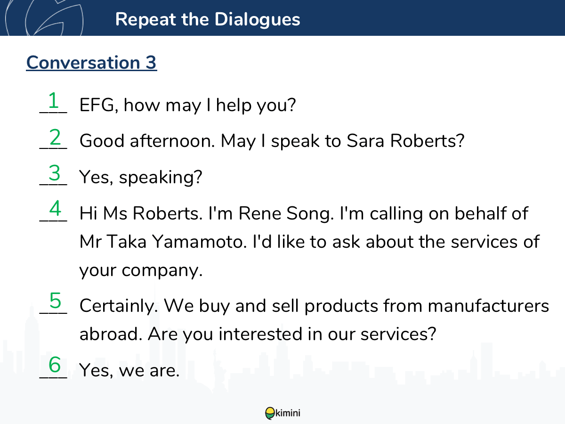
Task: Click the words 'your company.'
Action: click(x=141, y=270)
